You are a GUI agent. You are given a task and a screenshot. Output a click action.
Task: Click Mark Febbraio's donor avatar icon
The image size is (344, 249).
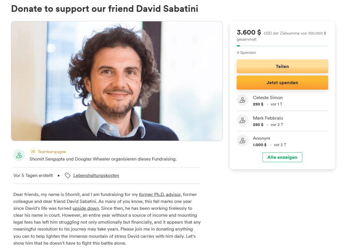(242, 121)
